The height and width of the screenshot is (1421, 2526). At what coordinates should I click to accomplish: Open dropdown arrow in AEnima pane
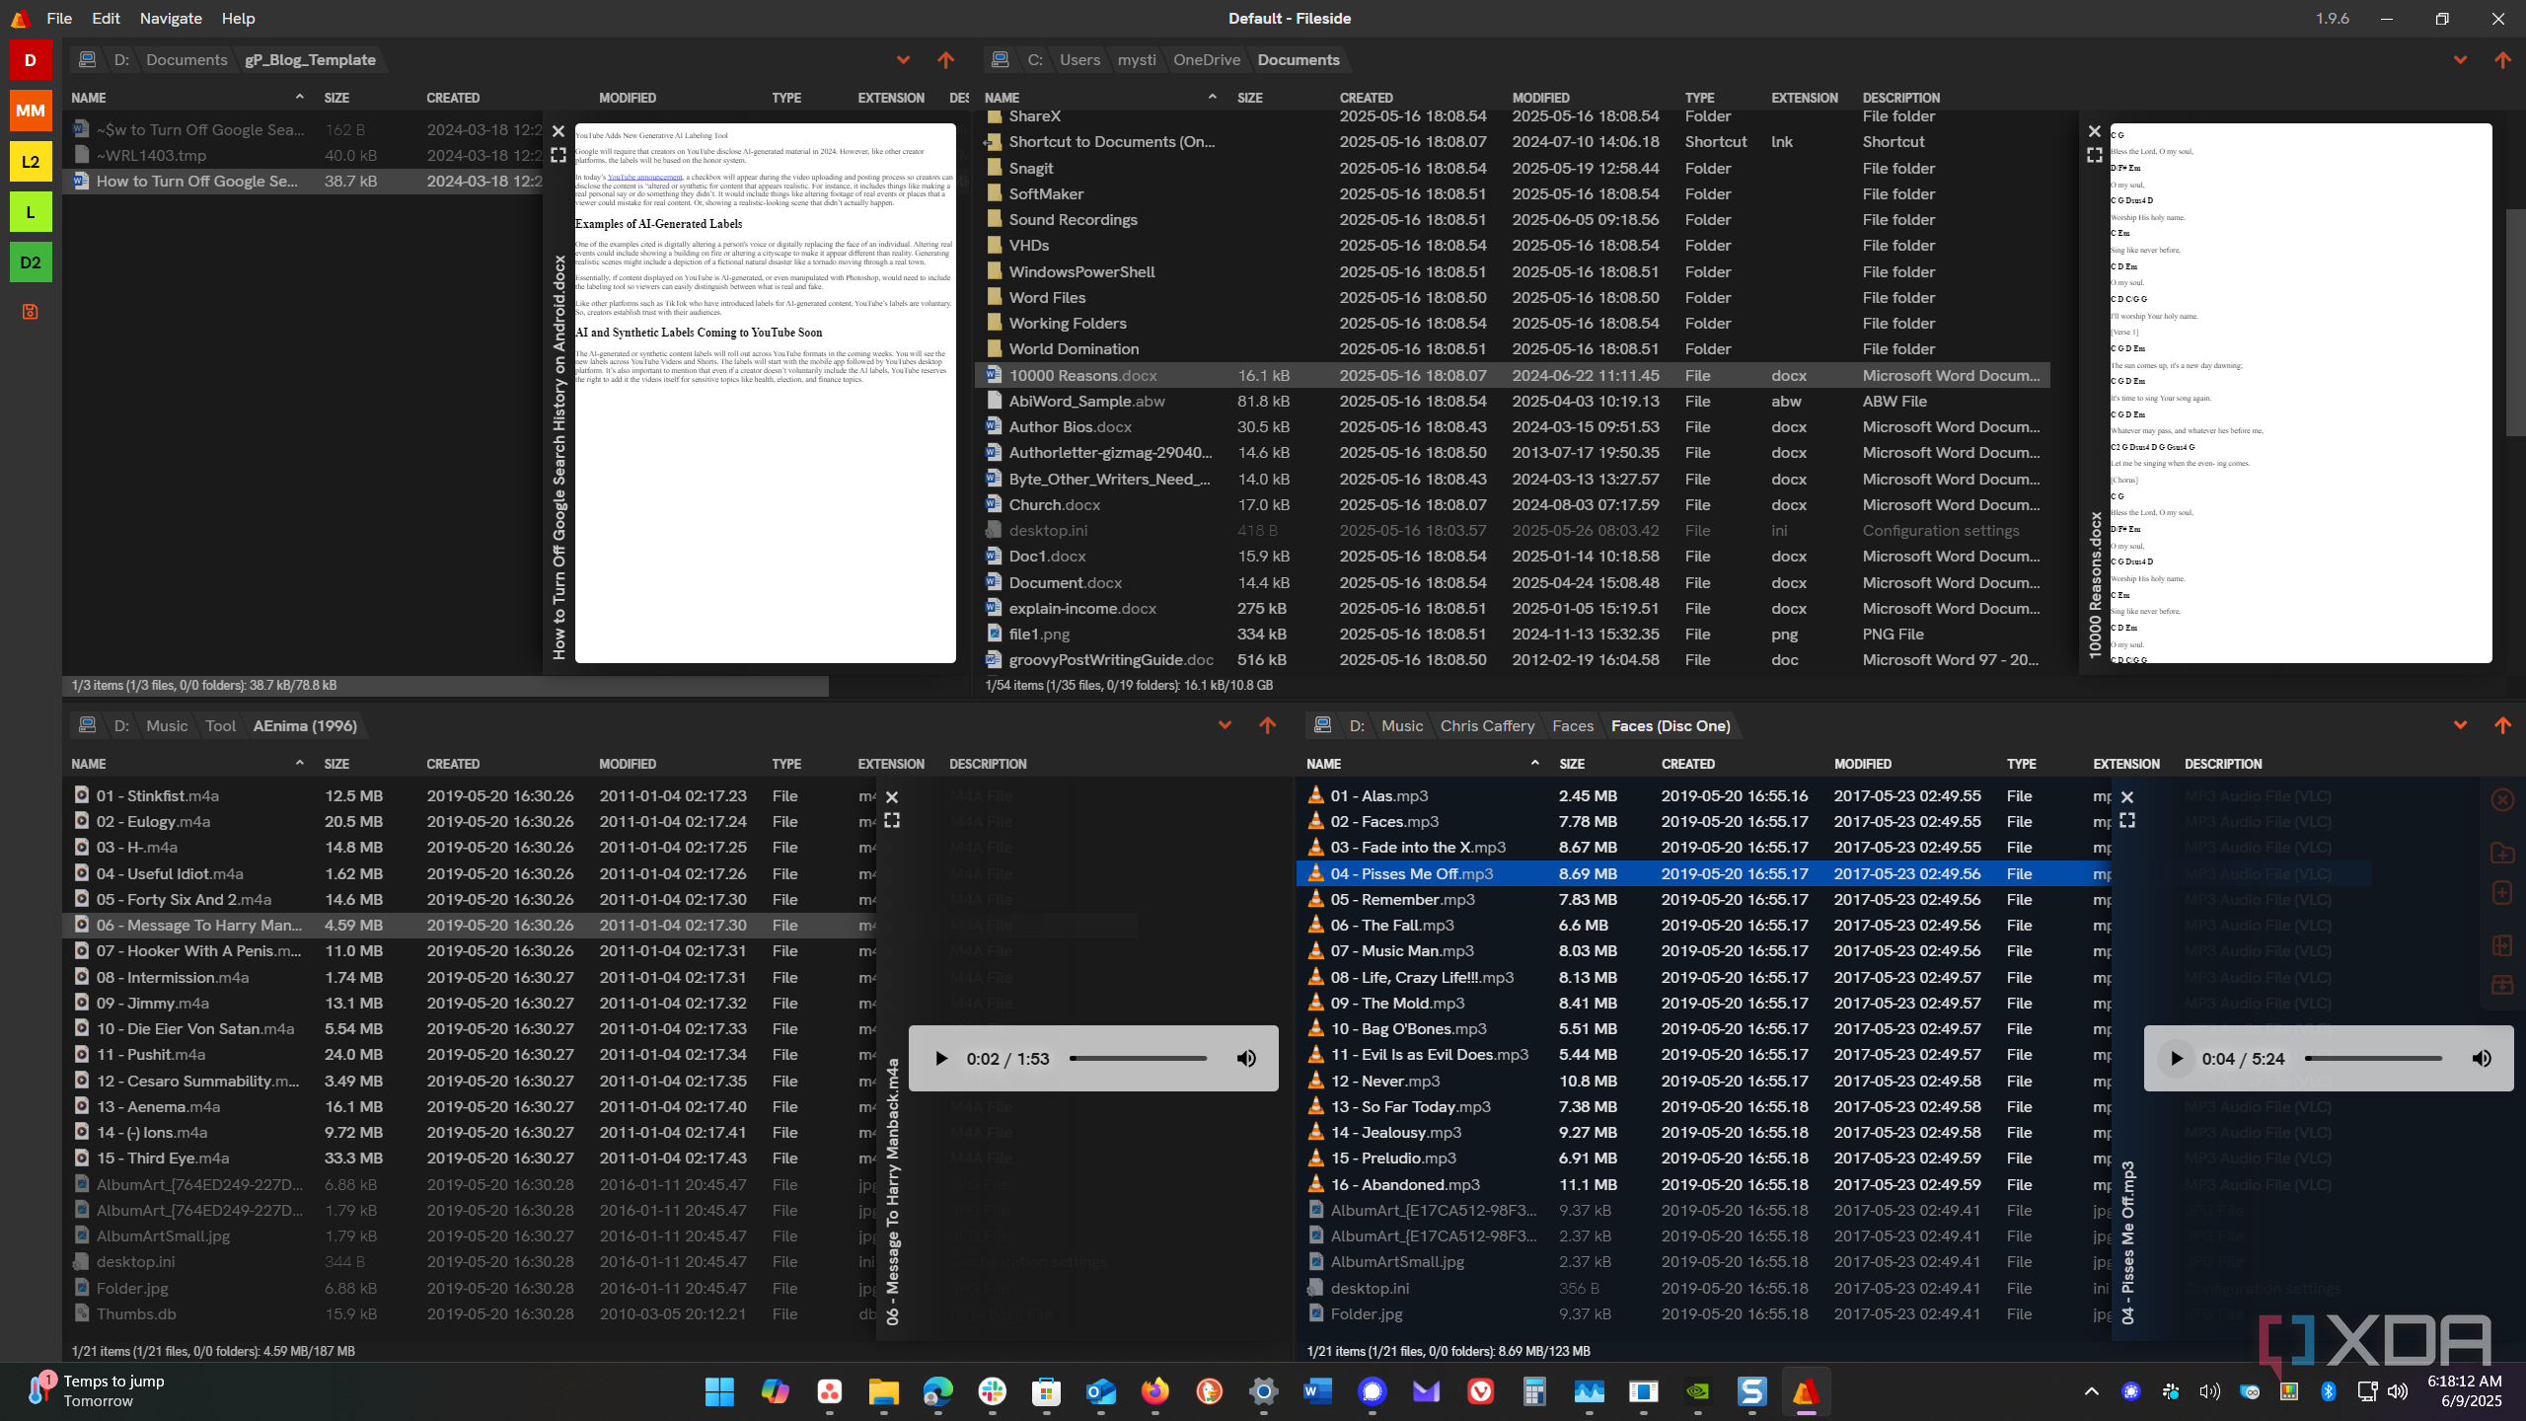click(1225, 726)
